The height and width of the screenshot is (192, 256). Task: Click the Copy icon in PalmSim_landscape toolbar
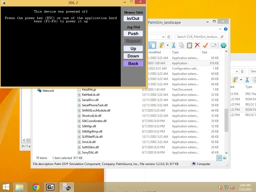181,45
